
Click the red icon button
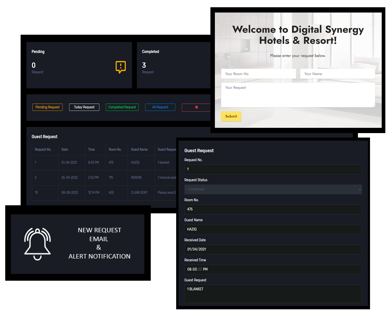[x=196, y=107]
